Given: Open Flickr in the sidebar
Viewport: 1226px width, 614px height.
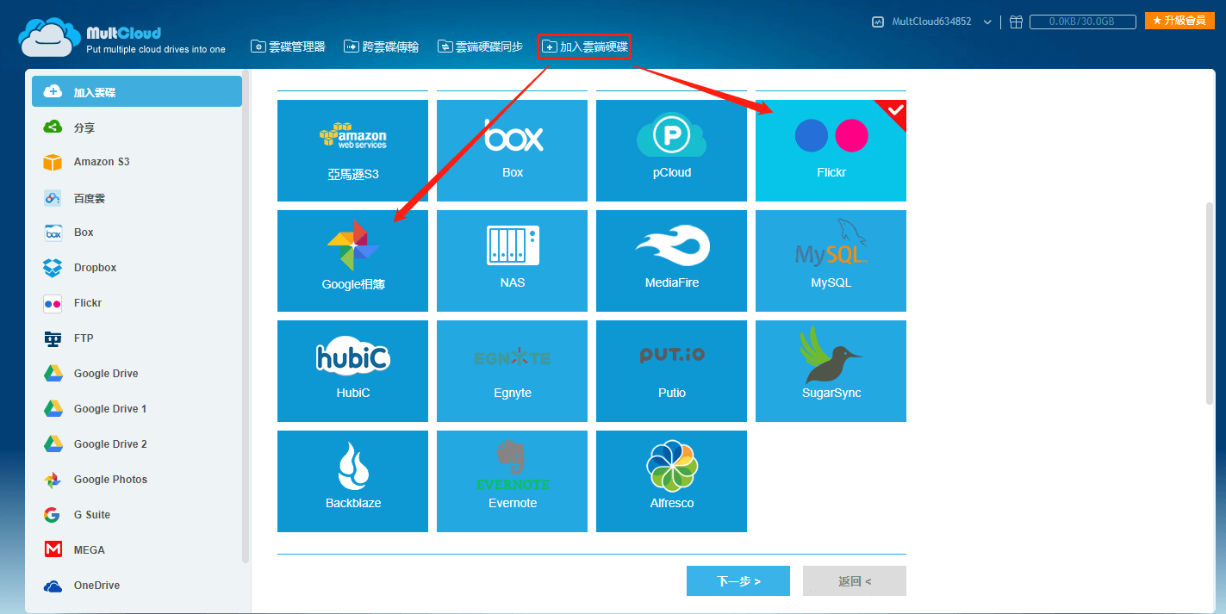Looking at the screenshot, I should click(137, 303).
